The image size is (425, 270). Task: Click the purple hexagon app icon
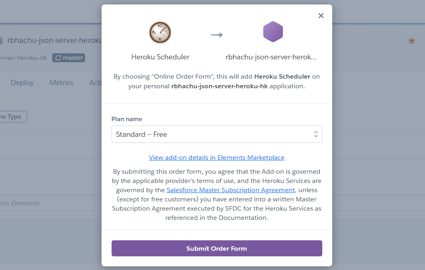click(x=273, y=32)
